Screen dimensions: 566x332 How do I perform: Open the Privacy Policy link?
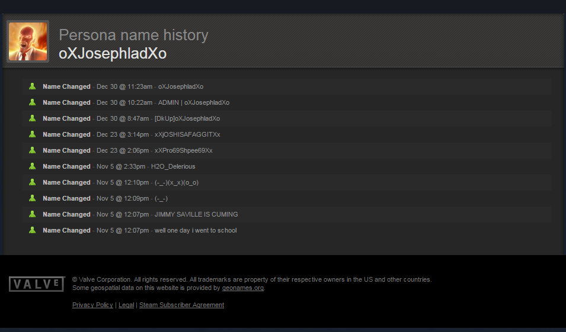pyautogui.click(x=92, y=305)
